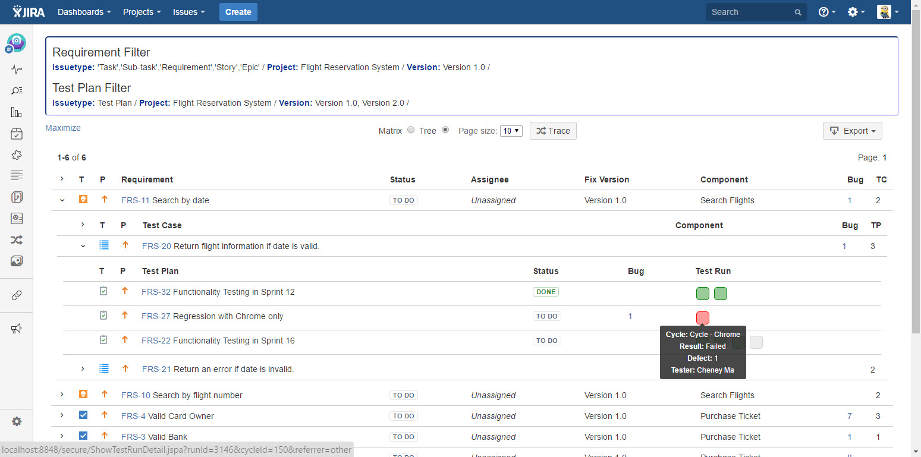Open the shuffle traceability icon in sidebar
Screen dimensions: 921x457
pyautogui.click(x=17, y=239)
